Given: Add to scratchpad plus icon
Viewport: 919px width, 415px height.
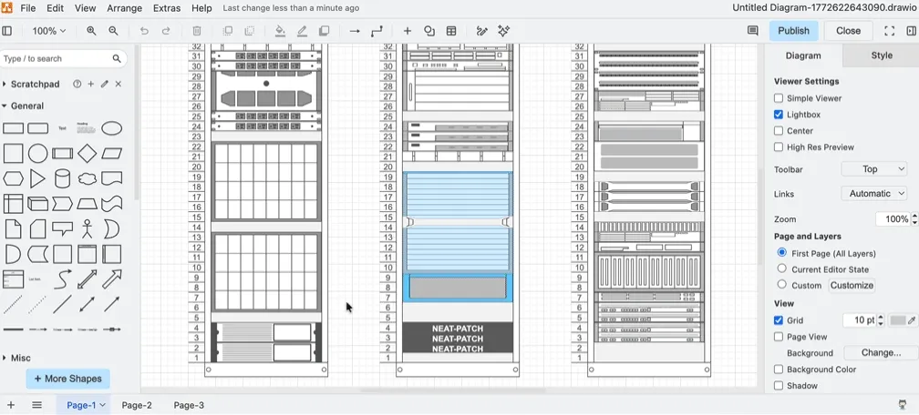Looking at the screenshot, I should click(x=91, y=85).
